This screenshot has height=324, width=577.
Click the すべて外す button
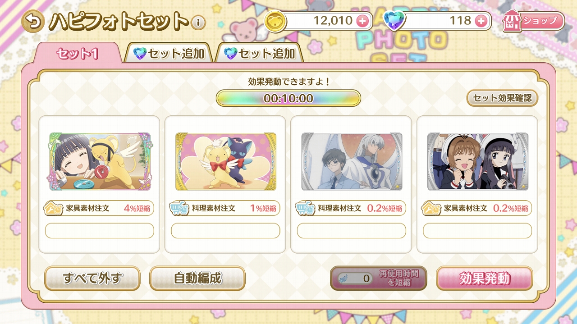(92, 278)
